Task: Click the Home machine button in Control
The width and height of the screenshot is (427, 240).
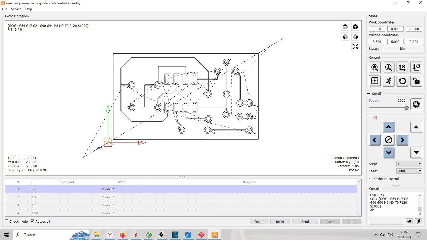Action: coord(375,68)
